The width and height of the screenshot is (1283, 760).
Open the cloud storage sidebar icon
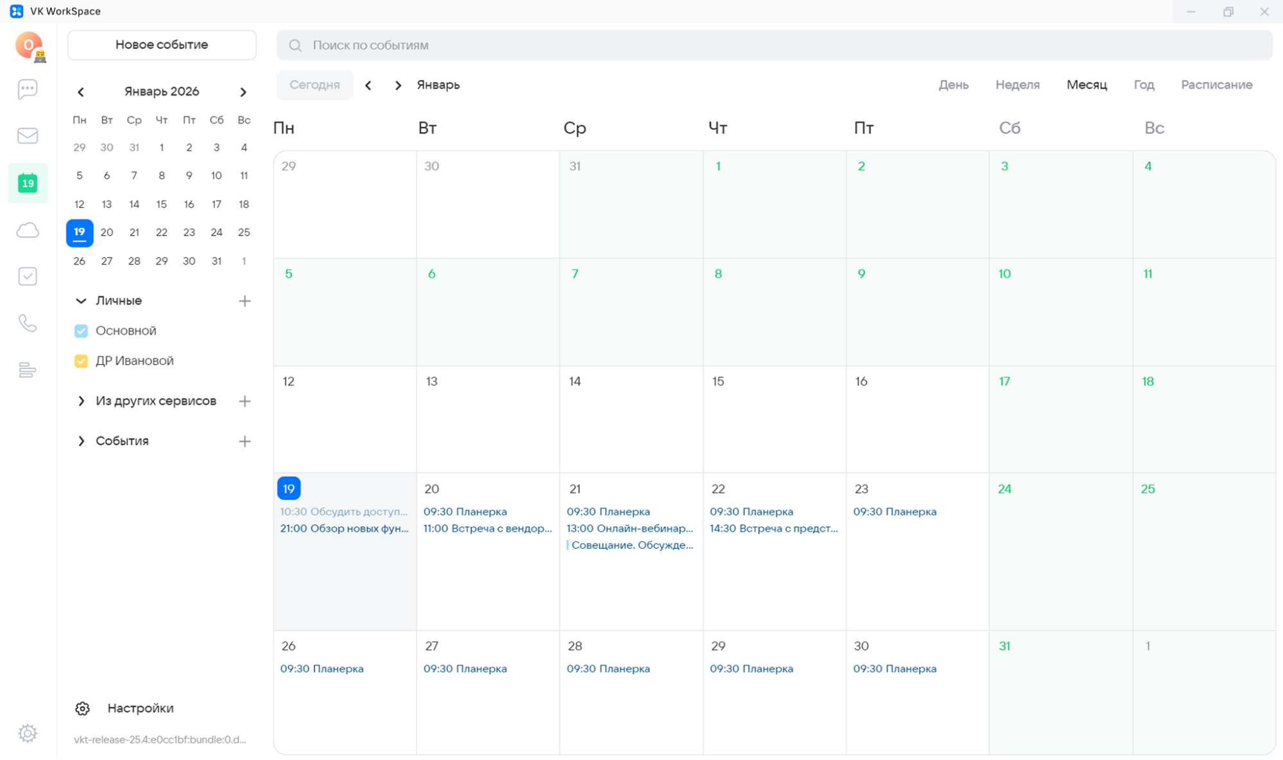click(x=28, y=230)
